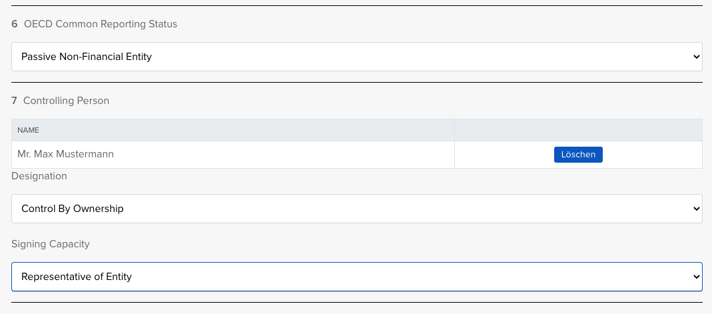Click the Signing Capacity field label
This screenshot has width=712, height=314.
pyautogui.click(x=51, y=244)
